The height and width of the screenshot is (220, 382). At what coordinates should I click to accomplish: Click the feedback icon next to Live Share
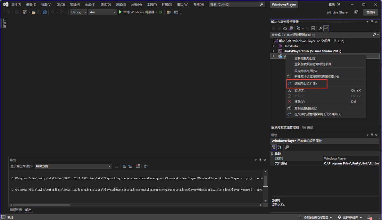356,12
